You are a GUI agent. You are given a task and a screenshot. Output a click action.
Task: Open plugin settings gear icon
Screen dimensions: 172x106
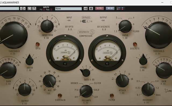pyautogui.click(x=91, y=8)
